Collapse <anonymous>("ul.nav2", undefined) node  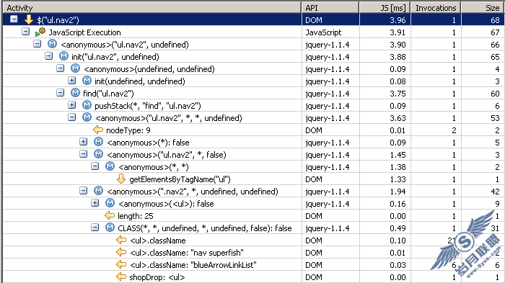click(37, 44)
